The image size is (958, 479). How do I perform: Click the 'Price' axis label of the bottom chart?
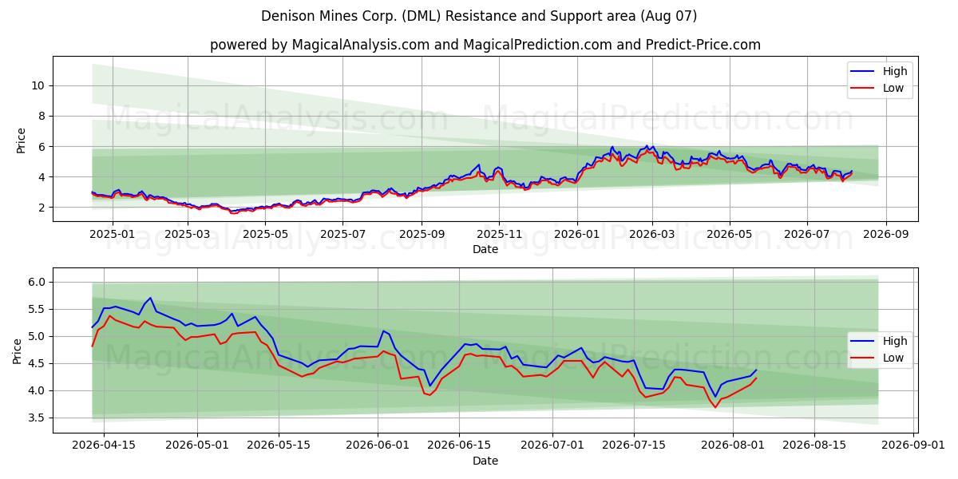[x=17, y=350]
